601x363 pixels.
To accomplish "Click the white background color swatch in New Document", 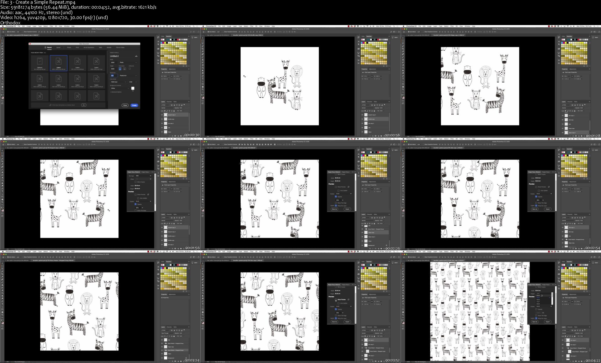I will pos(133,88).
